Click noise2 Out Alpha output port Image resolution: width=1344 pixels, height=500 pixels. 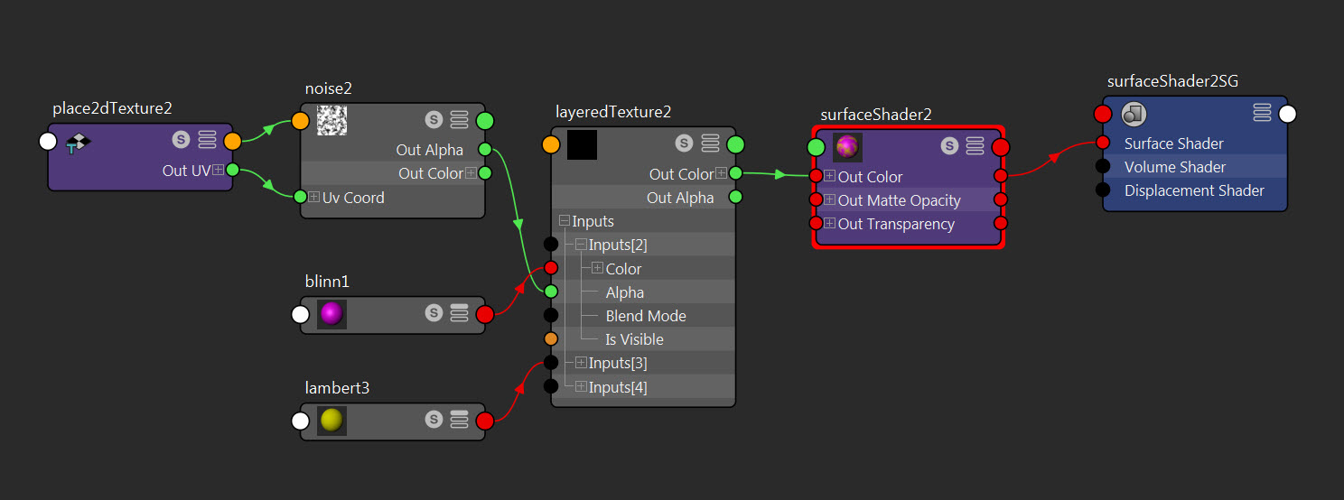(x=485, y=150)
